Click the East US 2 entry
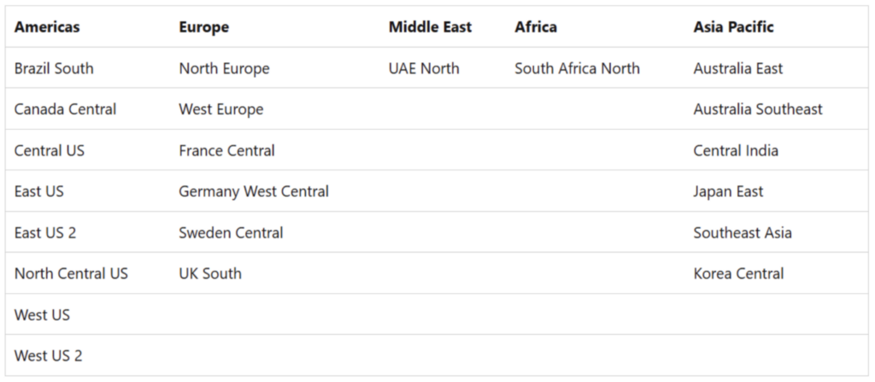 45,232
